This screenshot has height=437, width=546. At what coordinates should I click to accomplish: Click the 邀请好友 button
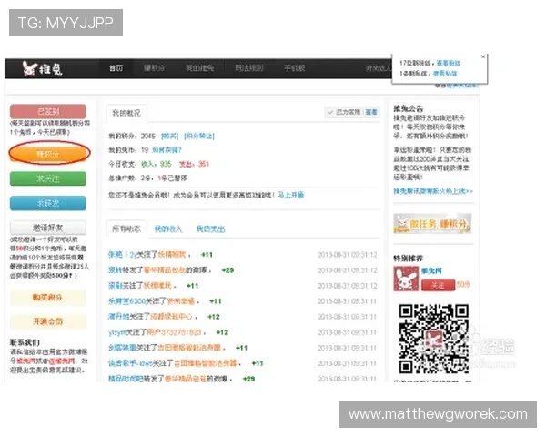(48, 228)
